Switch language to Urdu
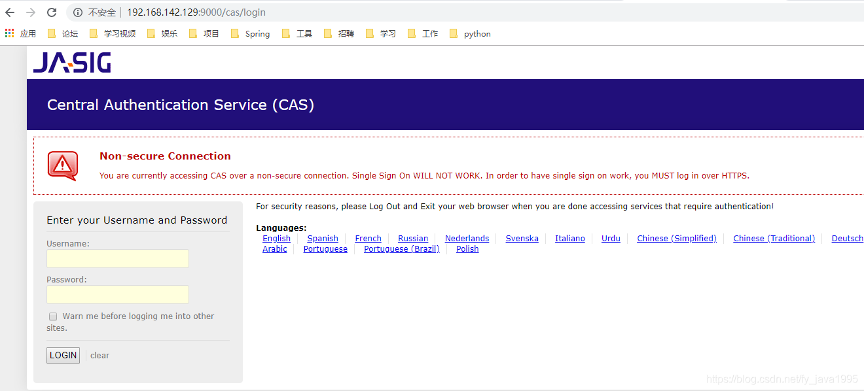Screen dimensions: 864x391 point(611,239)
